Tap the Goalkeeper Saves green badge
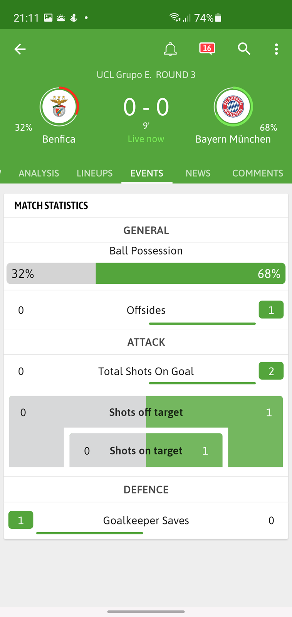This screenshot has width=292, height=617. (x=21, y=520)
